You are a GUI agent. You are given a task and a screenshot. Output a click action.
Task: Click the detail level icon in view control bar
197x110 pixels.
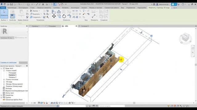point(39,103)
